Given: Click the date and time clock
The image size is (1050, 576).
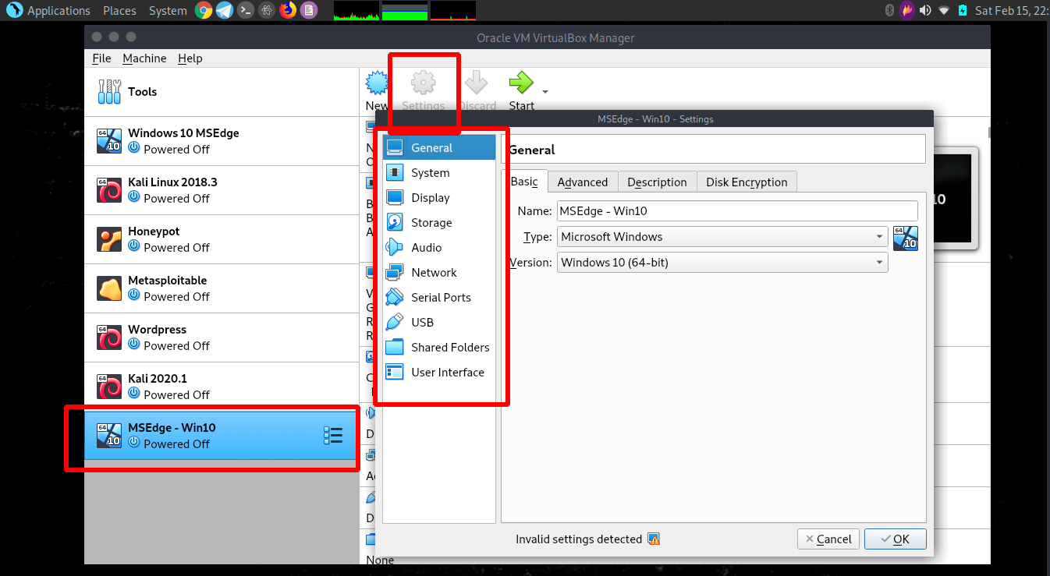Looking at the screenshot, I should 1013,10.
